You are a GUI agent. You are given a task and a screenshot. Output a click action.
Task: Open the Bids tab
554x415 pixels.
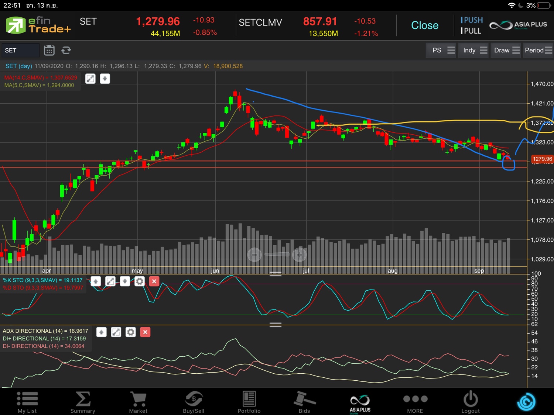coord(304,402)
